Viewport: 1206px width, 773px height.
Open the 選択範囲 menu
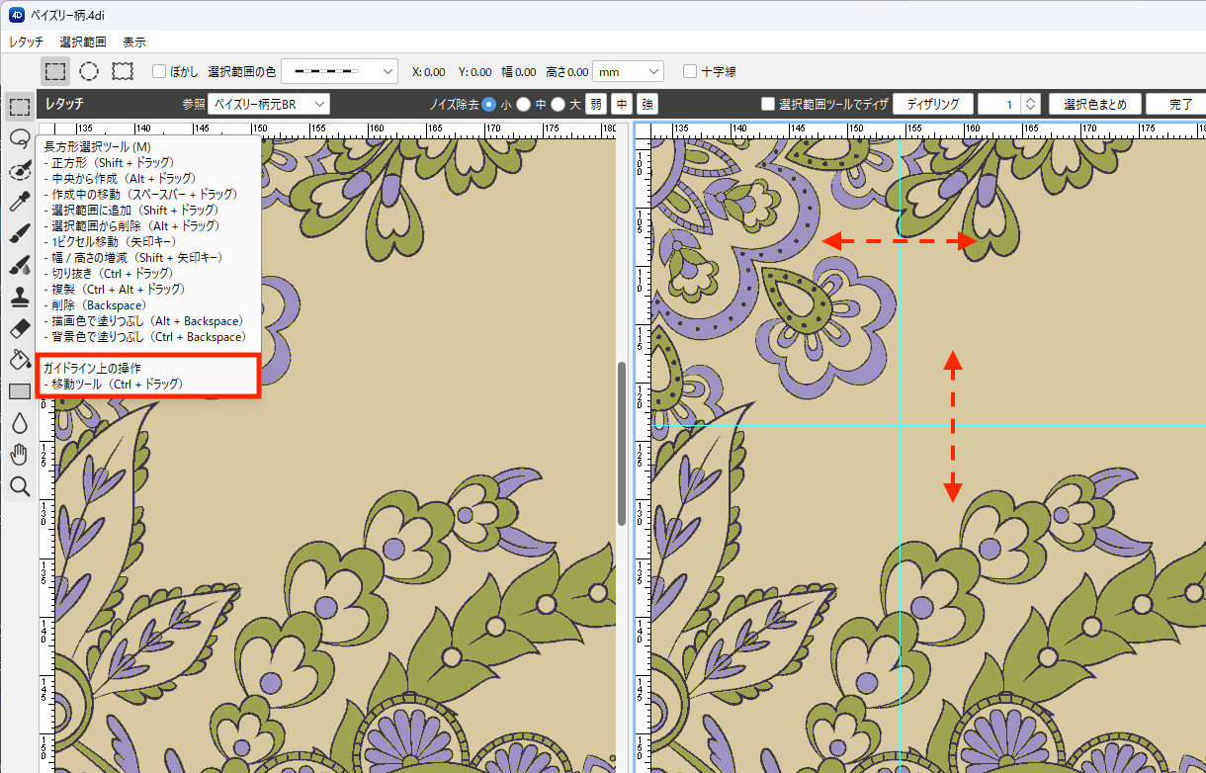[83, 42]
